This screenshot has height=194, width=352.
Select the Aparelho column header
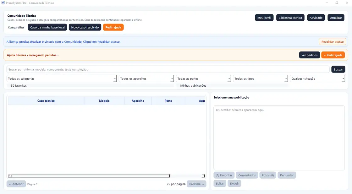[138, 101]
